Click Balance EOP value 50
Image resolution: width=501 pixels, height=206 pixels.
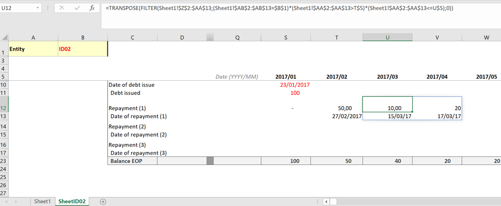point(336,161)
